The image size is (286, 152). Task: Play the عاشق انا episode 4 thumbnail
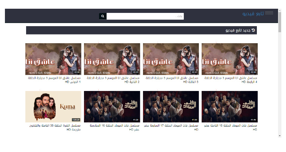[x=230, y=59]
